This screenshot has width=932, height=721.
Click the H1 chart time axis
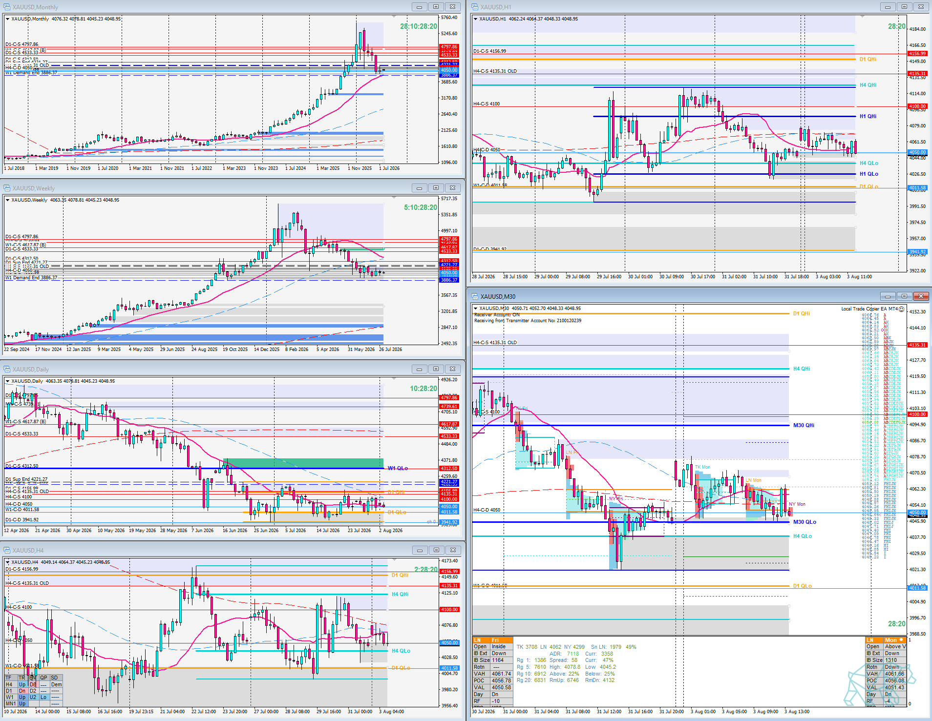coord(689,276)
